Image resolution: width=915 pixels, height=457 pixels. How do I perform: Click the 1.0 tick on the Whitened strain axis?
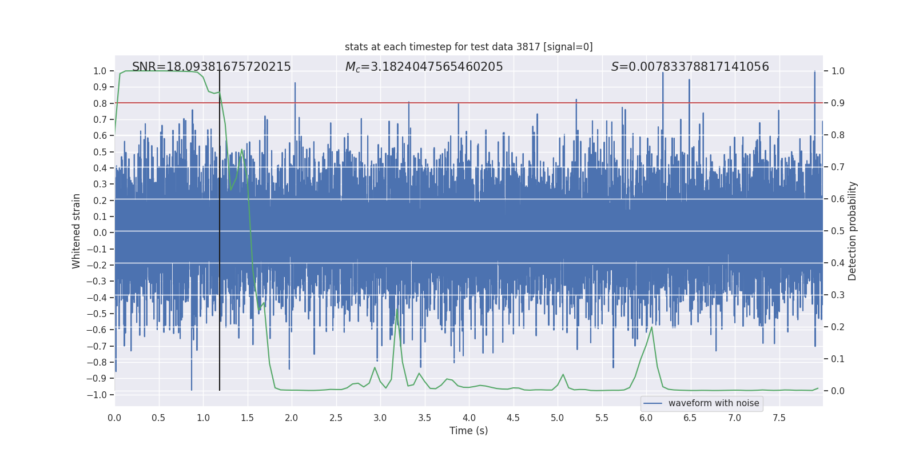coord(100,71)
